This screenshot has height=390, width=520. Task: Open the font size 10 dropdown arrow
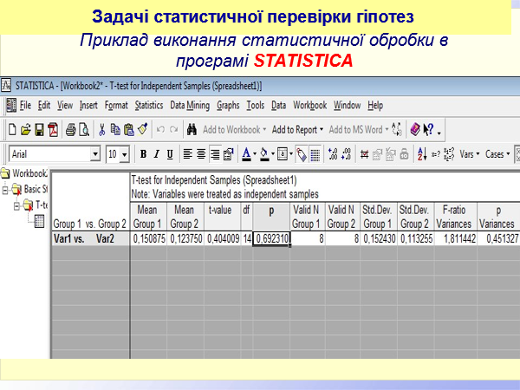pyautogui.click(x=124, y=154)
